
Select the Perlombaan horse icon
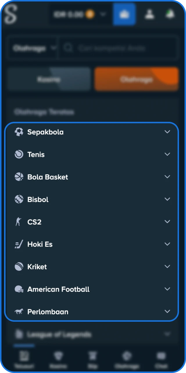19,311
